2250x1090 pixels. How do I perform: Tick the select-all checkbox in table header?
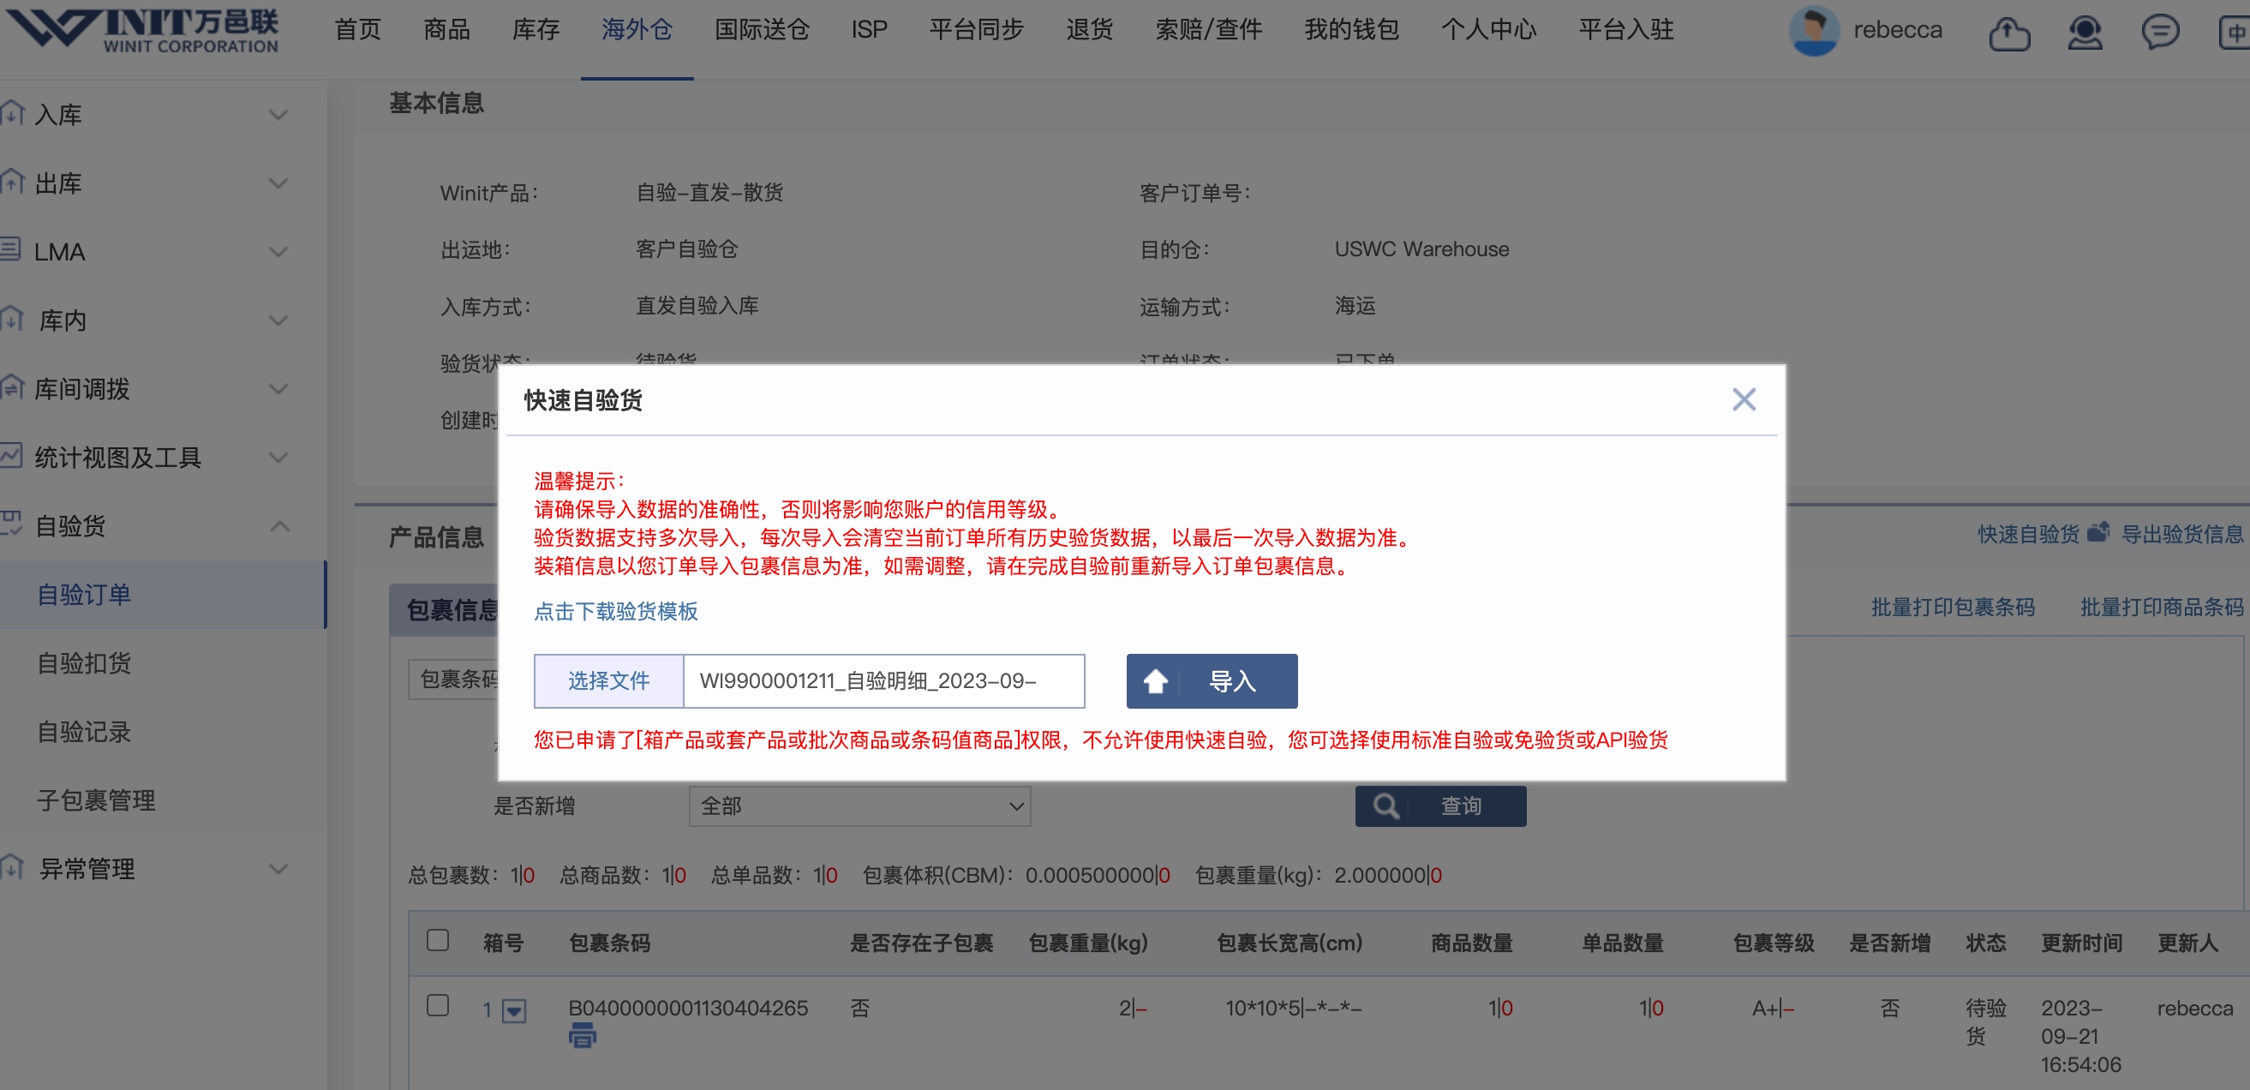click(x=438, y=941)
